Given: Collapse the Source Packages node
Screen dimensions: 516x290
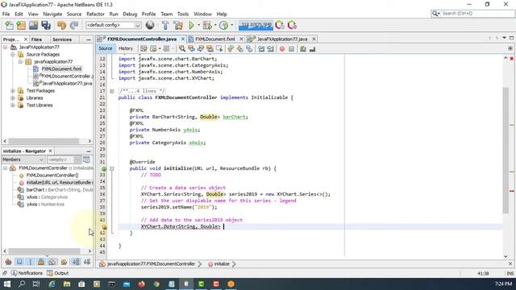Looking at the screenshot, I should tap(13, 55).
